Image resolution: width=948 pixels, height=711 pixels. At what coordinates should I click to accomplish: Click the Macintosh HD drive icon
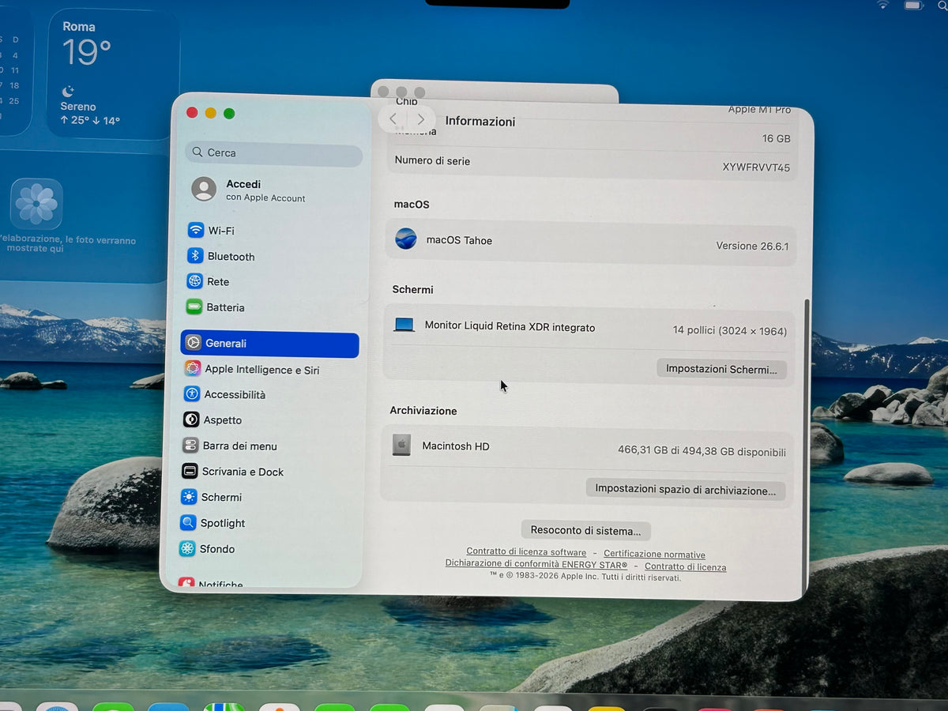tap(401, 446)
